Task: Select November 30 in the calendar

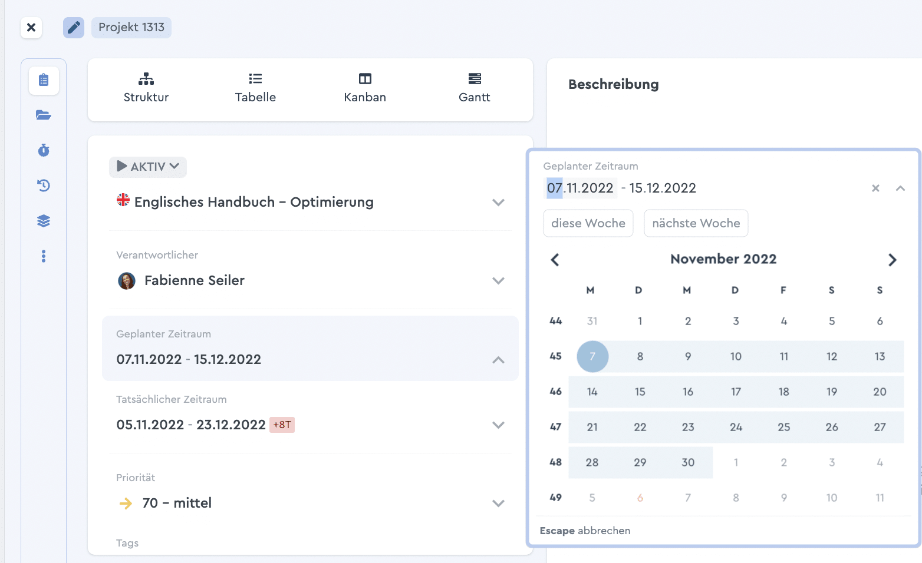Action: (688, 462)
